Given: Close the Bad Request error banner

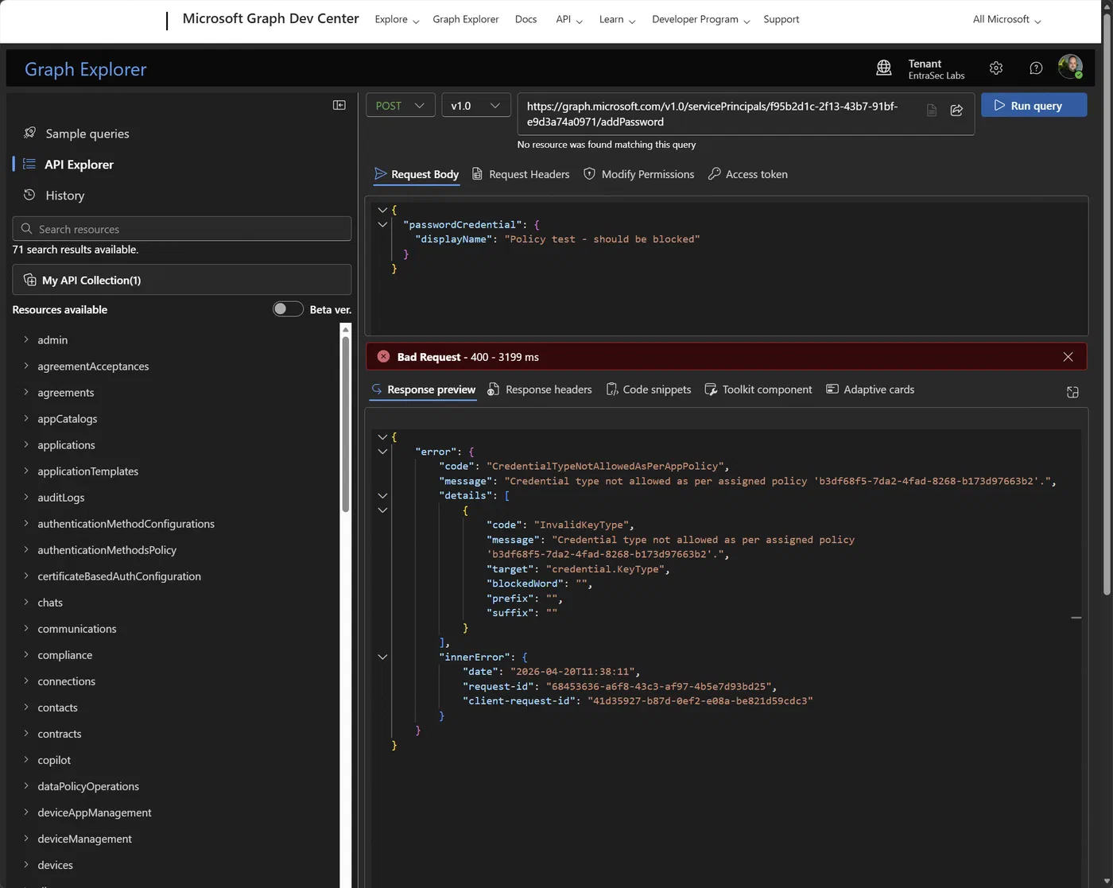Looking at the screenshot, I should 1068,357.
